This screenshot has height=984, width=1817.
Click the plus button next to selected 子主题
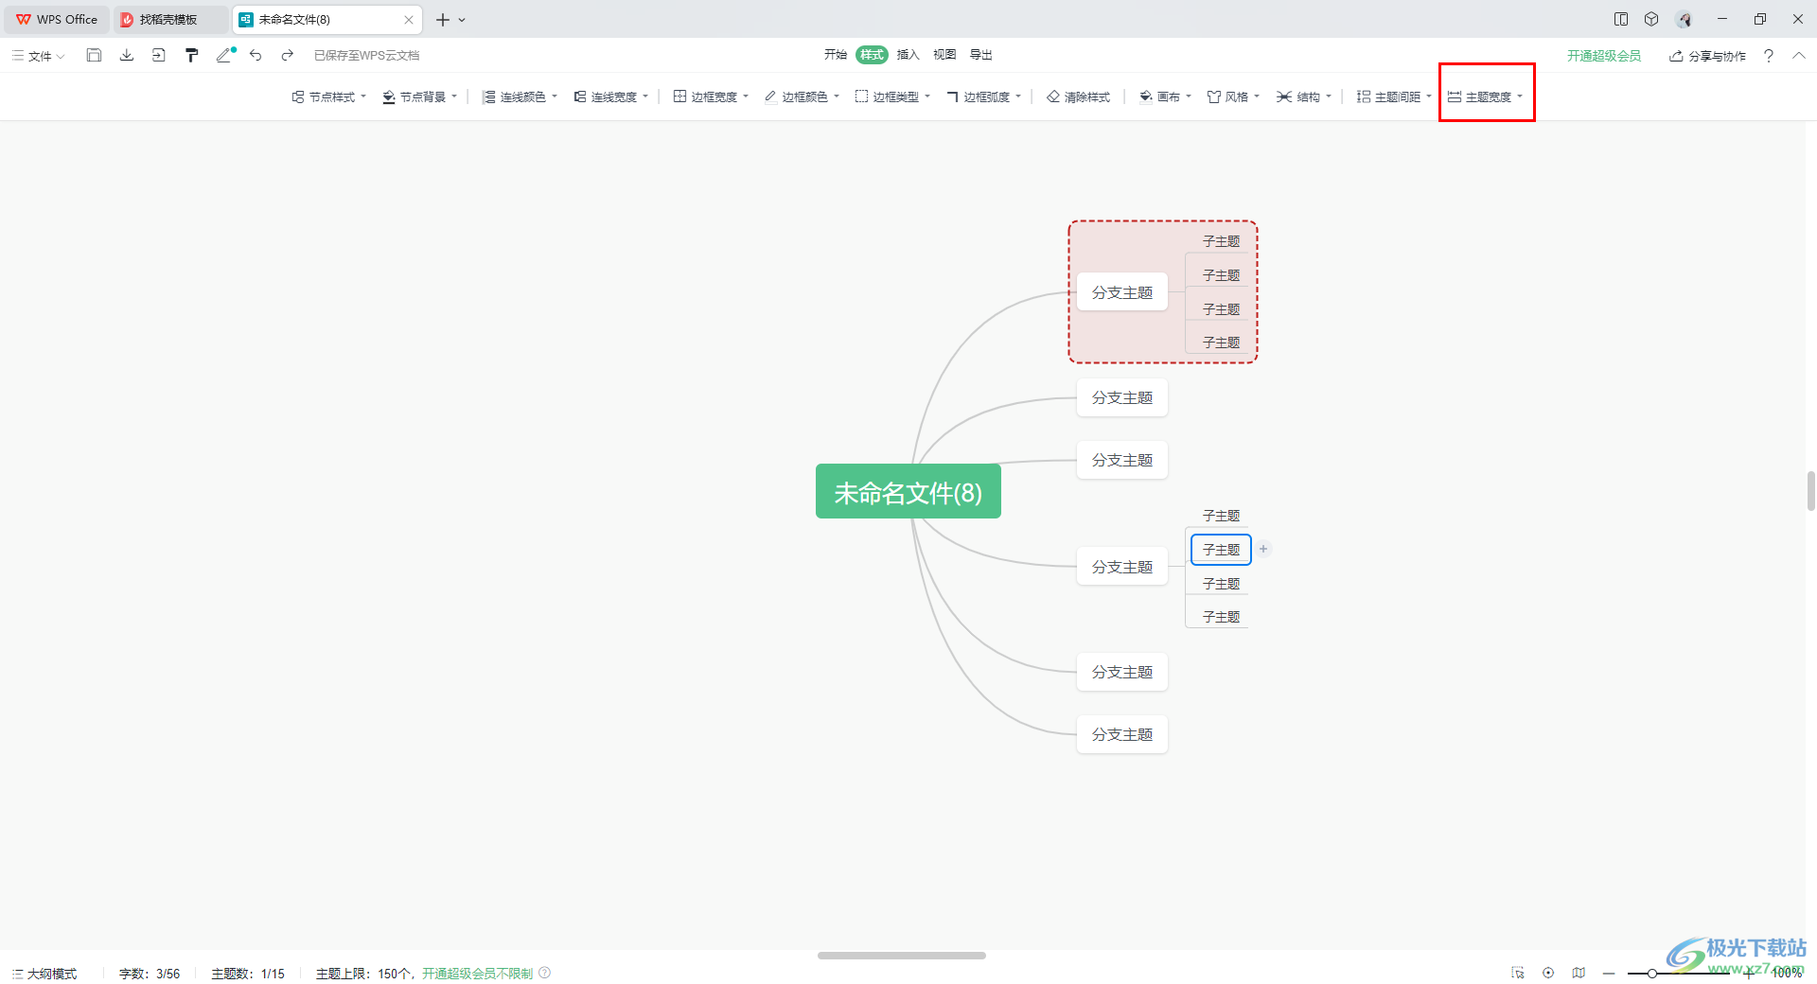(x=1263, y=549)
